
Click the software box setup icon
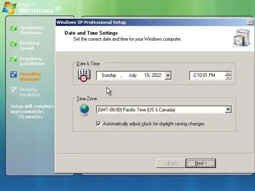pyautogui.click(x=241, y=38)
